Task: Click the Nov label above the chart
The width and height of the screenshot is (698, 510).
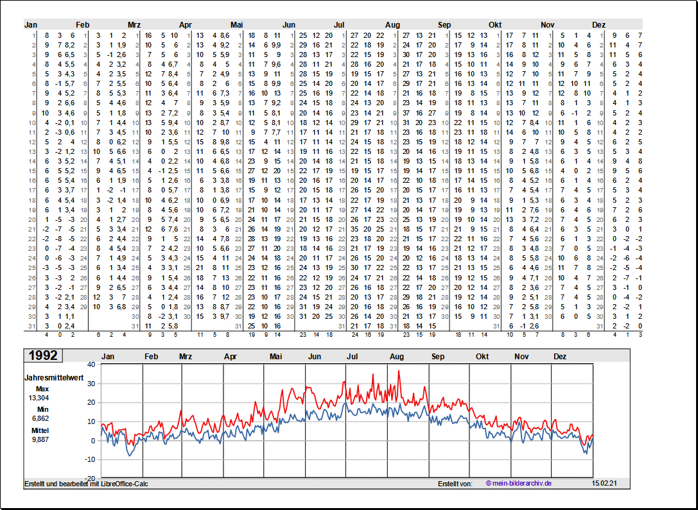Action: point(521,357)
